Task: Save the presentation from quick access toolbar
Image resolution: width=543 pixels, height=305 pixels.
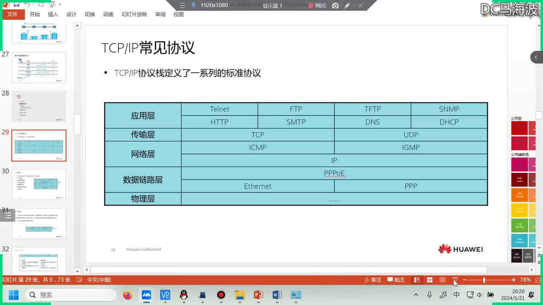Action: 16,5
